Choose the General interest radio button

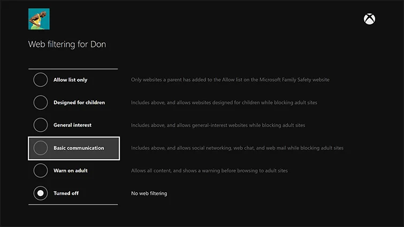(41, 125)
